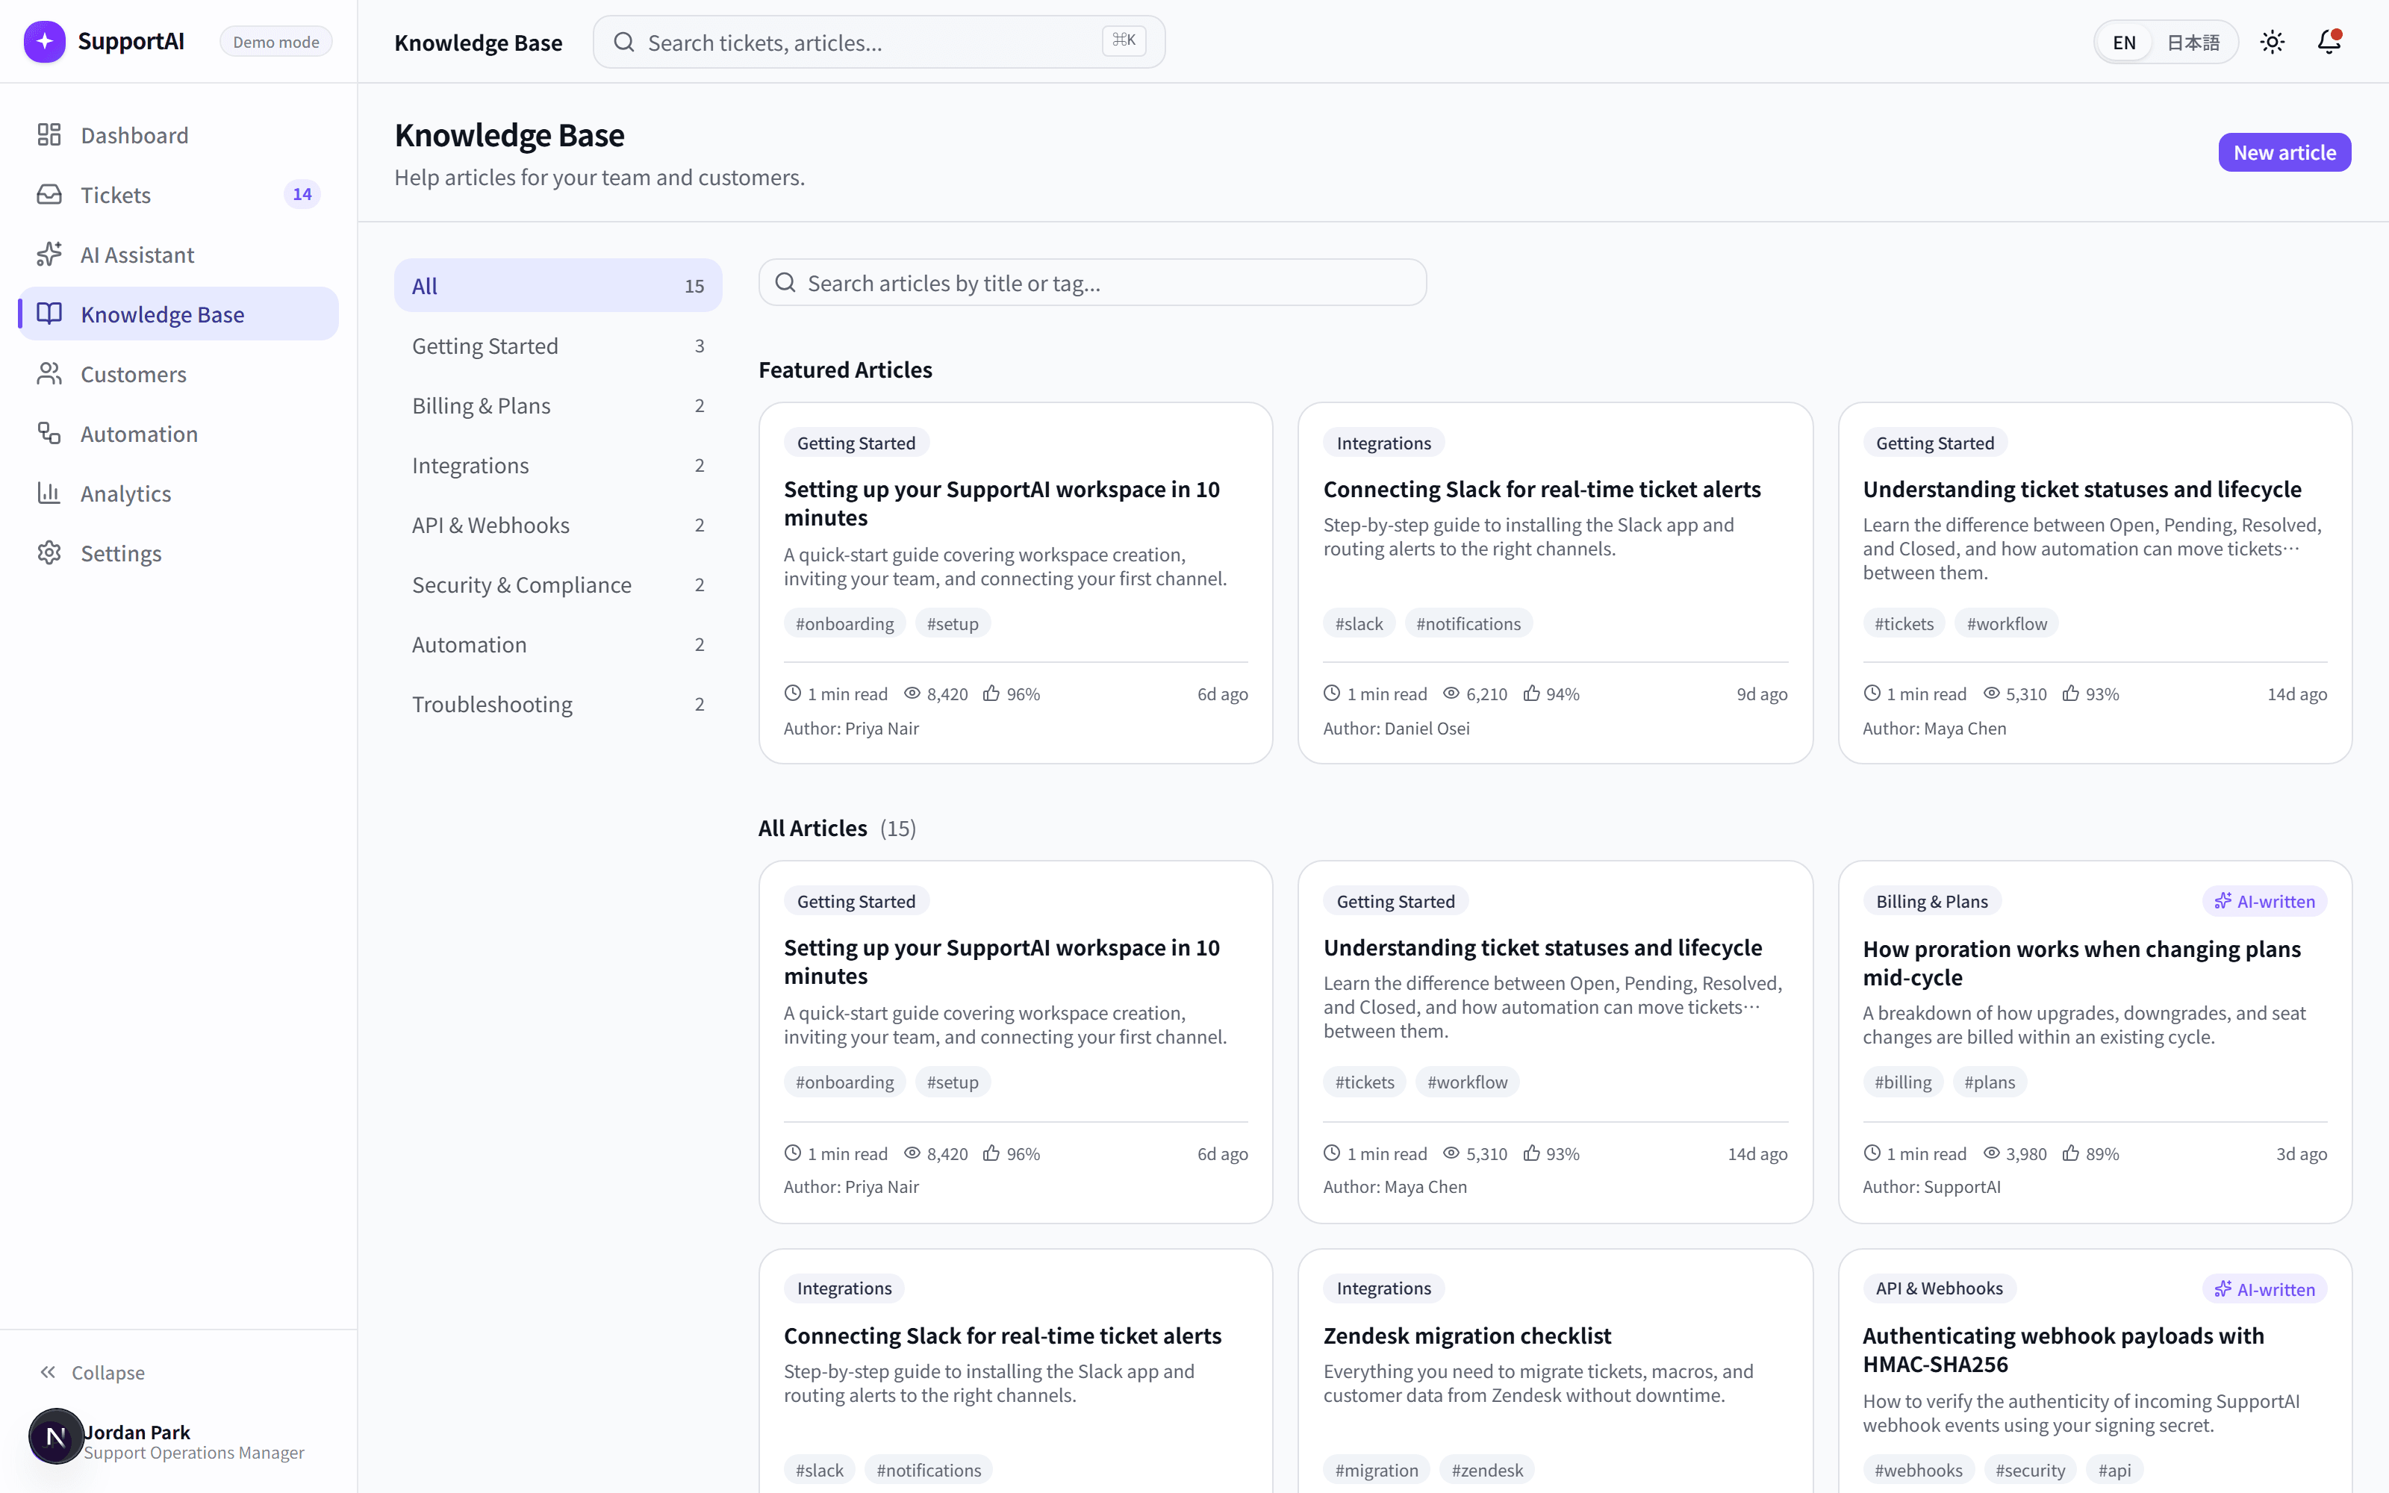Viewport: 2389px width, 1493px height.
Task: Click the magnifier icon in article search
Action: pyautogui.click(x=786, y=282)
